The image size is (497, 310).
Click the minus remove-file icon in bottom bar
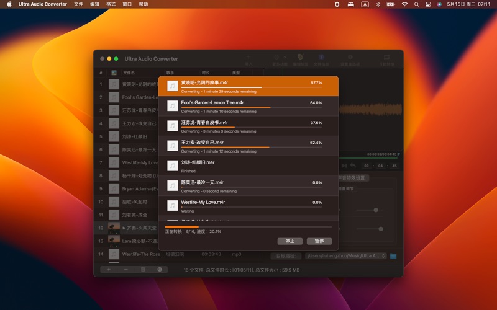[126, 270]
